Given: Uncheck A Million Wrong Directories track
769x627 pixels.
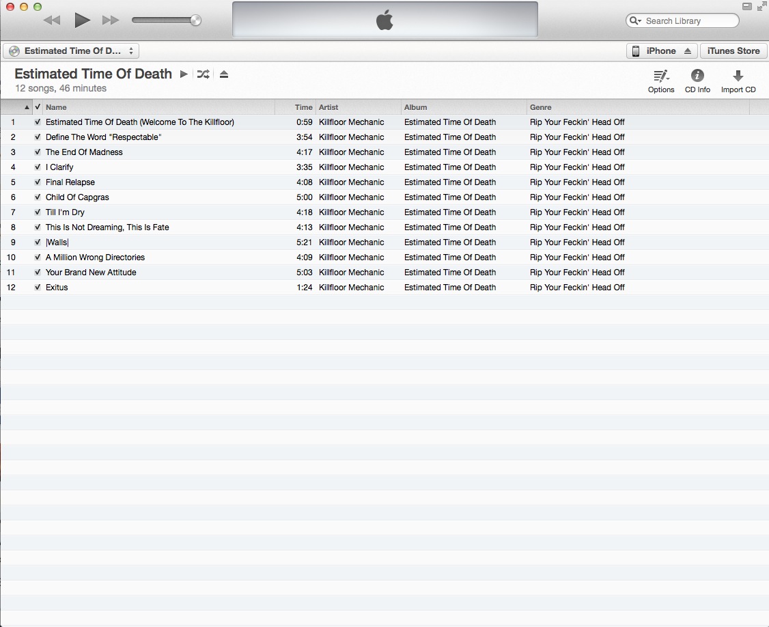Looking at the screenshot, I should click(38, 257).
